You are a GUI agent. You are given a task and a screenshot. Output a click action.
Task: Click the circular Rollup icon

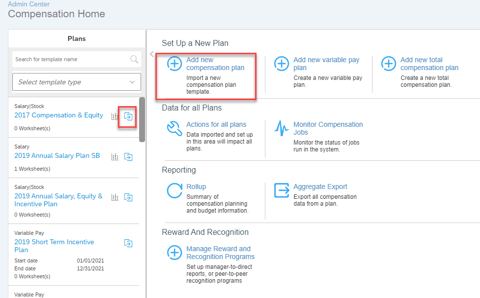[x=175, y=190]
